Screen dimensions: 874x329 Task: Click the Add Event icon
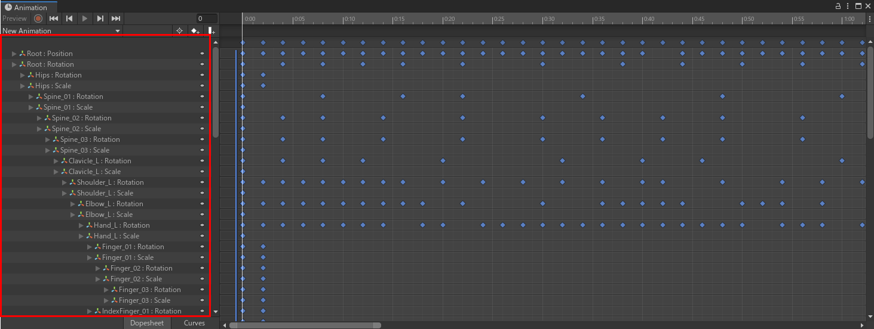click(x=211, y=30)
